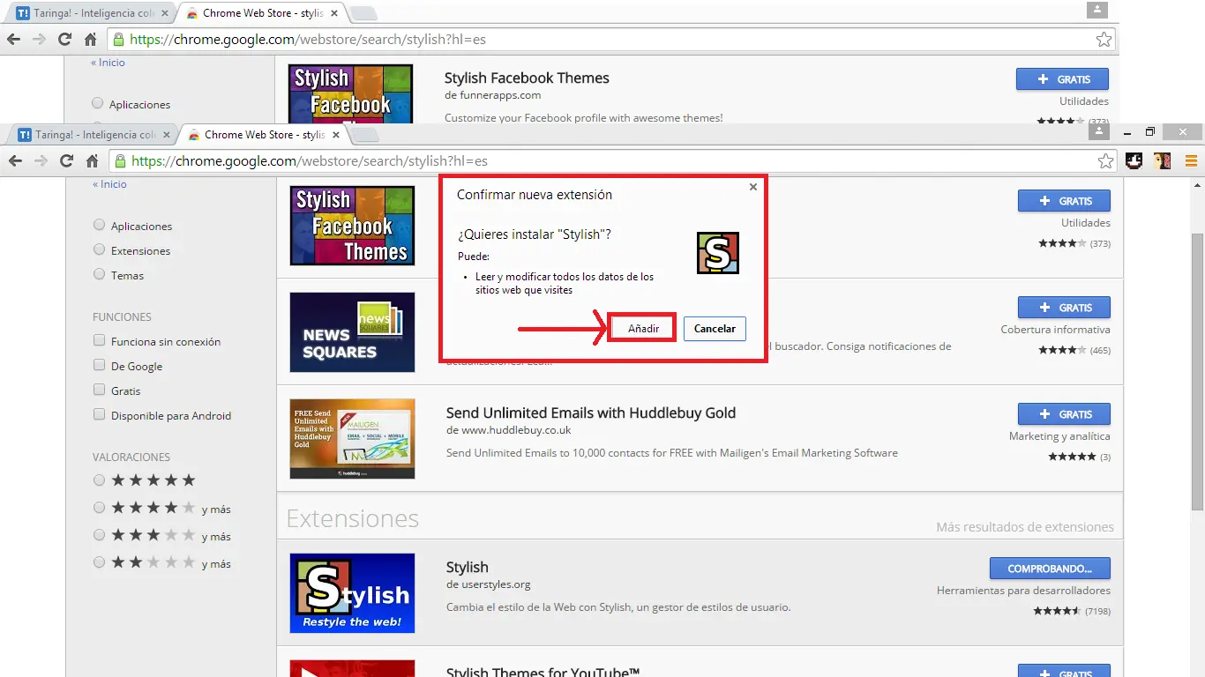Click the COMPROBANDO... button for Stylish
1205x677 pixels.
tap(1050, 569)
